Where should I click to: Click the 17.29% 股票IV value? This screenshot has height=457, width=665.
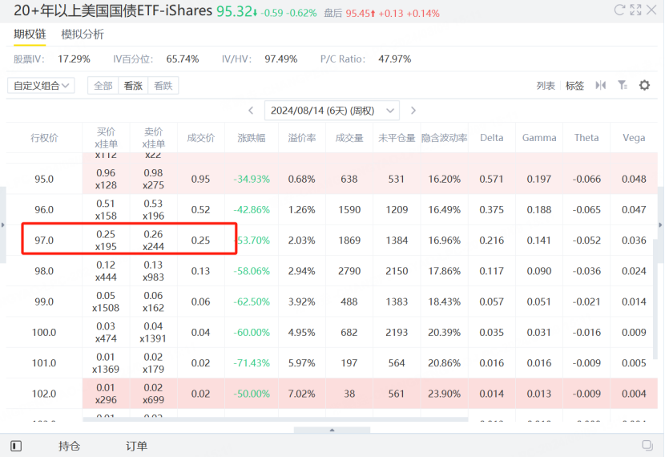coord(74,59)
